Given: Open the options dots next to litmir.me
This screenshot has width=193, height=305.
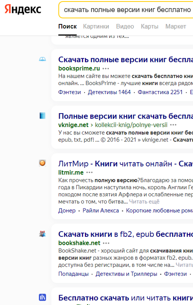Looking at the screenshot, I should (x=89, y=172).
